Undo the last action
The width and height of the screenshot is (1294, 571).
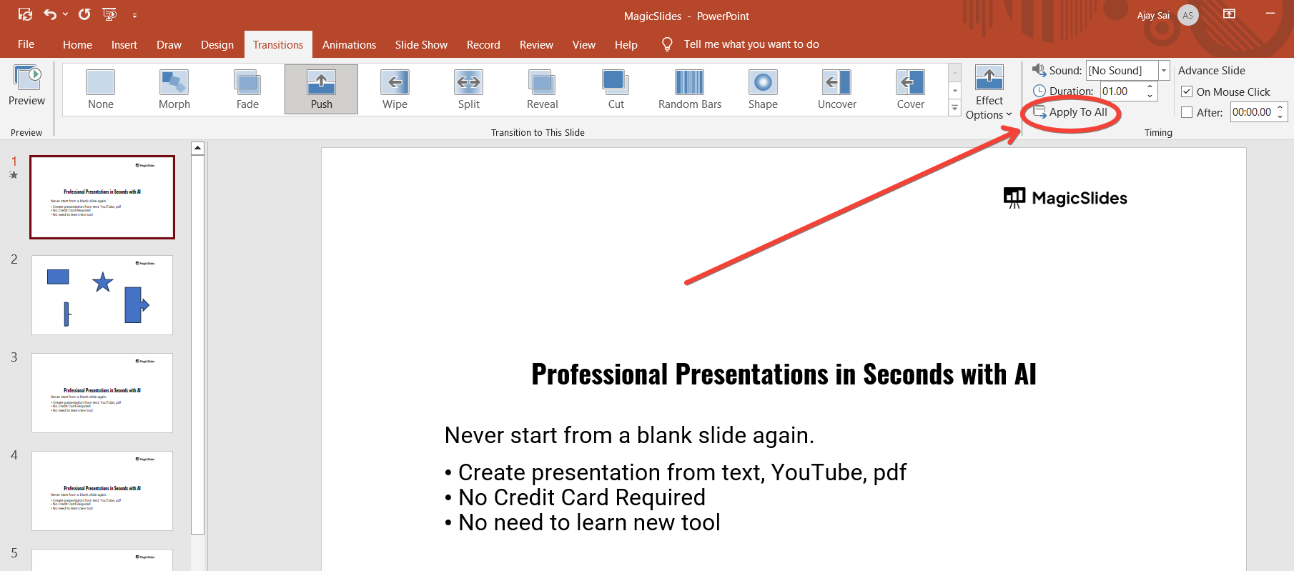pos(49,14)
